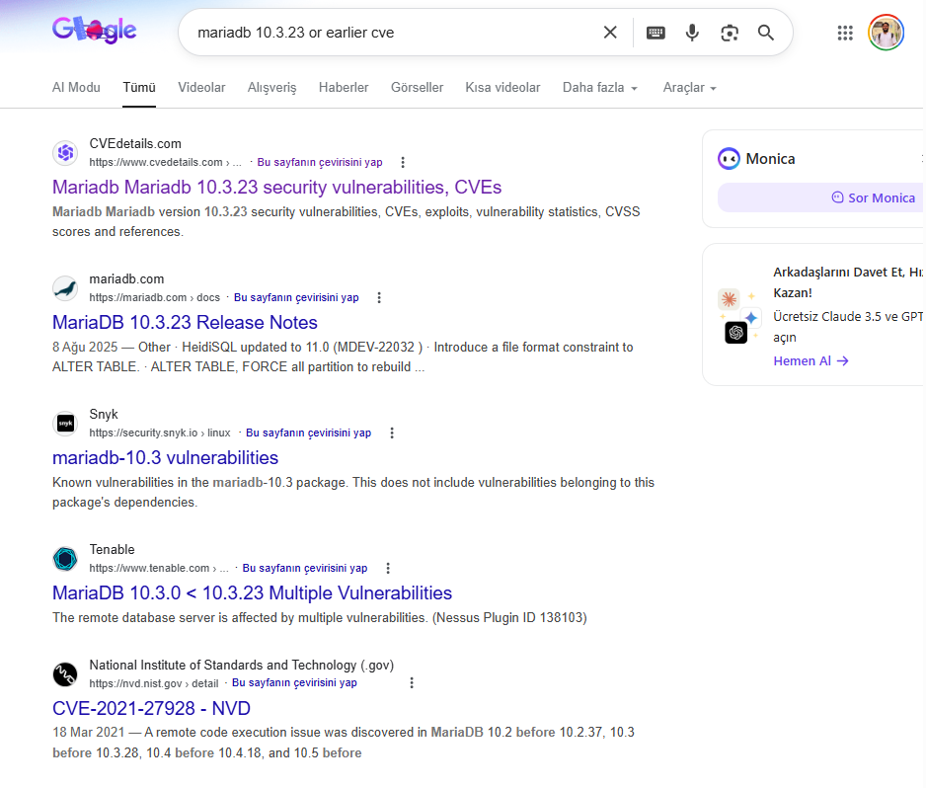Viewport: 926px width, 788px height.
Task: Click inside the search text field
Action: [x=390, y=33]
